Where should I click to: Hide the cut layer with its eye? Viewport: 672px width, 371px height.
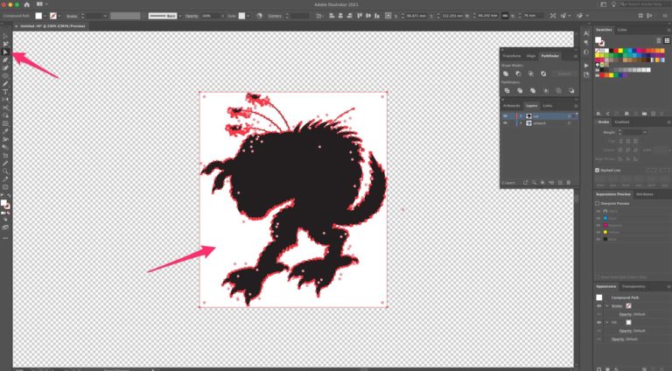tap(505, 116)
